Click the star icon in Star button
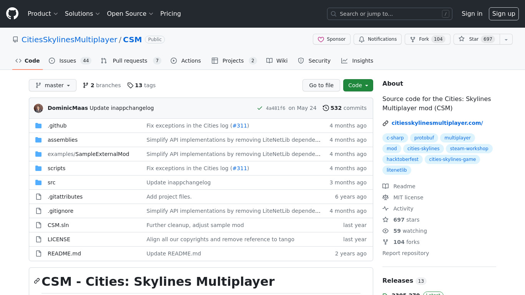 (x=462, y=39)
